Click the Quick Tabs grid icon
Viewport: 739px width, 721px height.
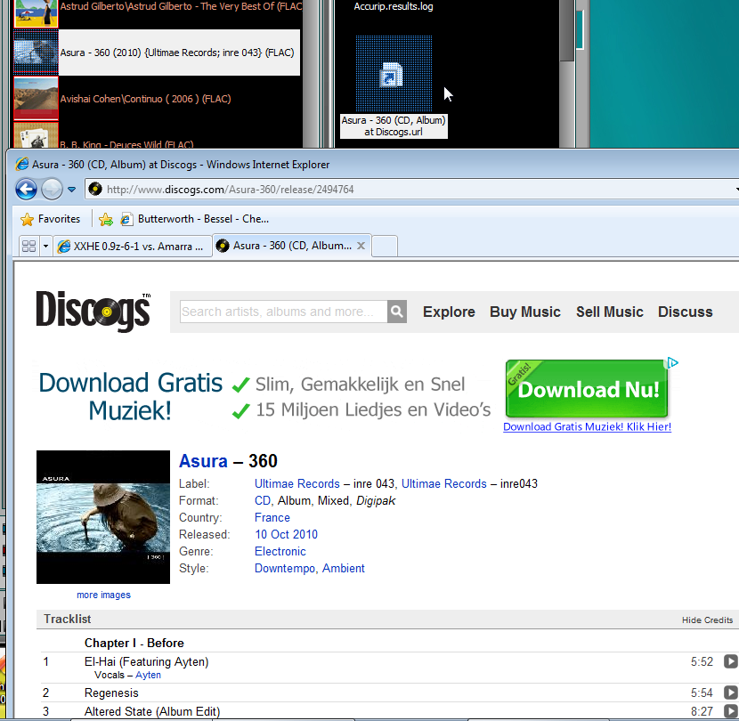tap(29, 246)
